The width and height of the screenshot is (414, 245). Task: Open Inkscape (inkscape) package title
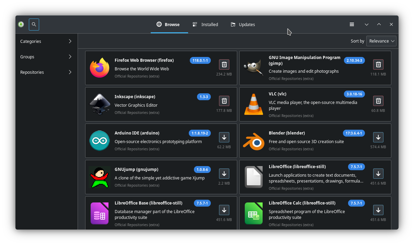(135, 97)
